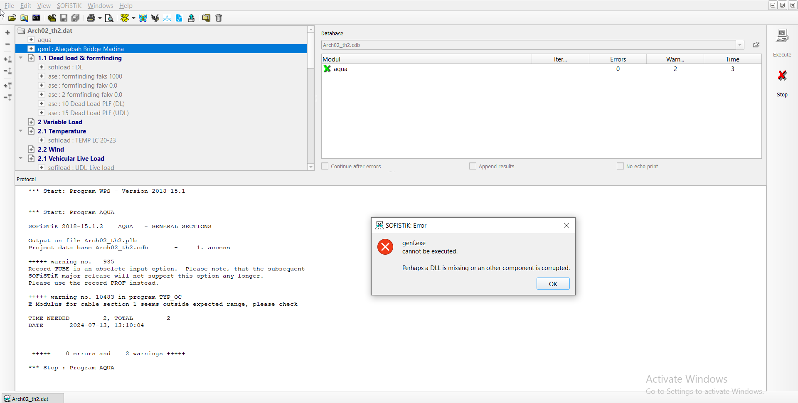Click the printer icon in toolbar
Viewport: 798px width, 403px height.
click(x=91, y=18)
